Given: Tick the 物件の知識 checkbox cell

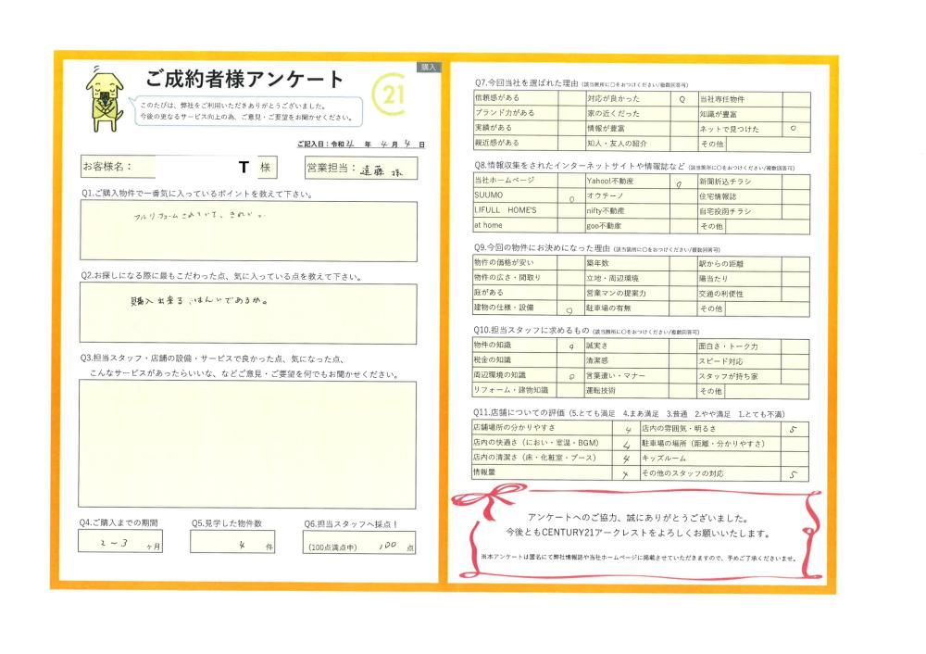Looking at the screenshot, I should tap(571, 346).
